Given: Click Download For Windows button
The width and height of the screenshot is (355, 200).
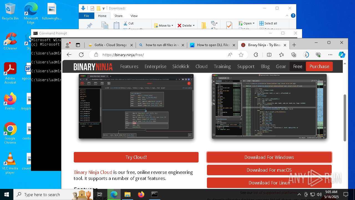Looking at the screenshot, I should (269, 157).
